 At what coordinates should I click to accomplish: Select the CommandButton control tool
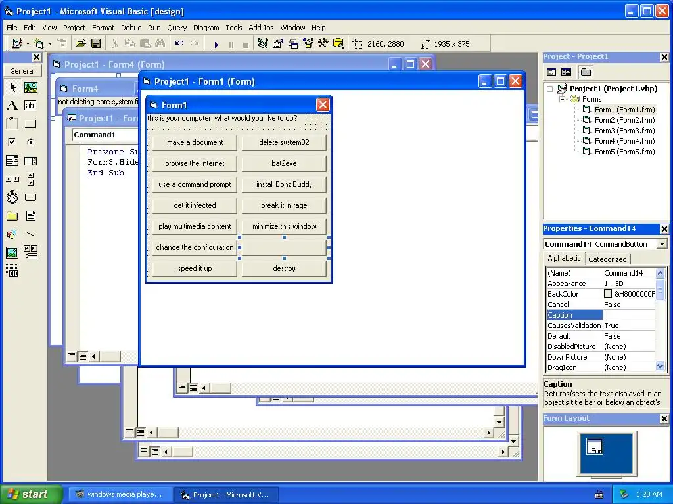(30, 124)
